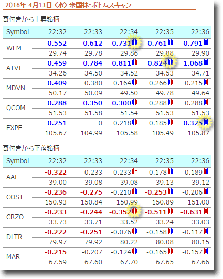Click MDVN price 50.17

point(58,93)
